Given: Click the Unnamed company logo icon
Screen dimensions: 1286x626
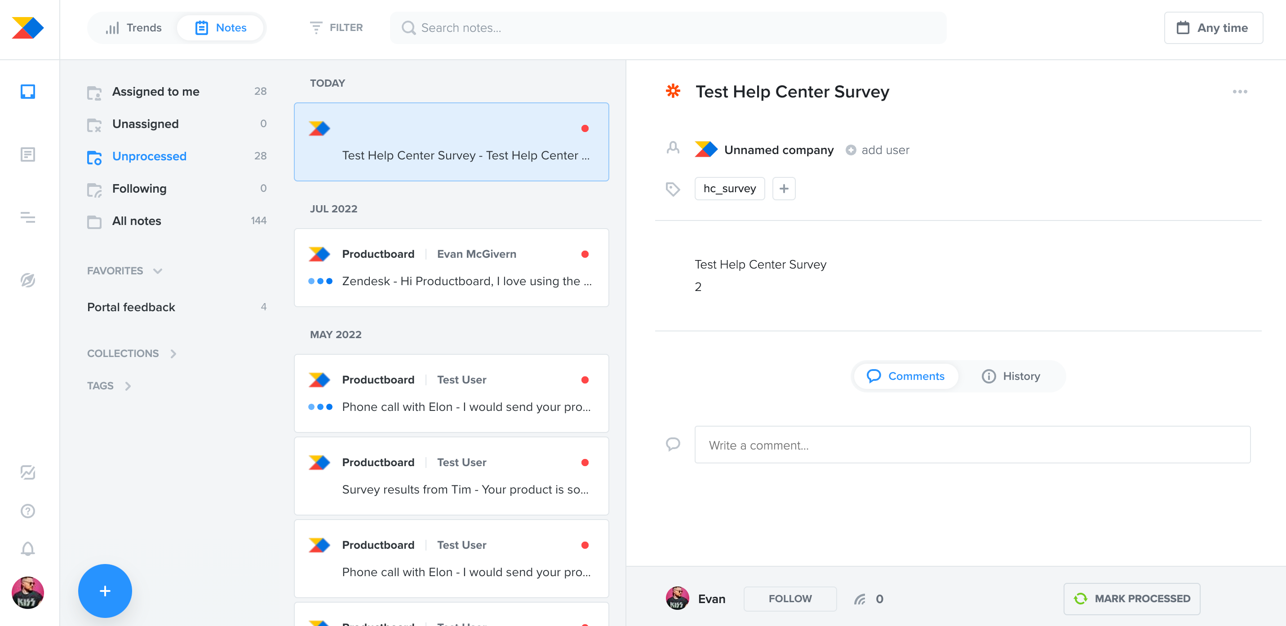Looking at the screenshot, I should click(x=706, y=149).
